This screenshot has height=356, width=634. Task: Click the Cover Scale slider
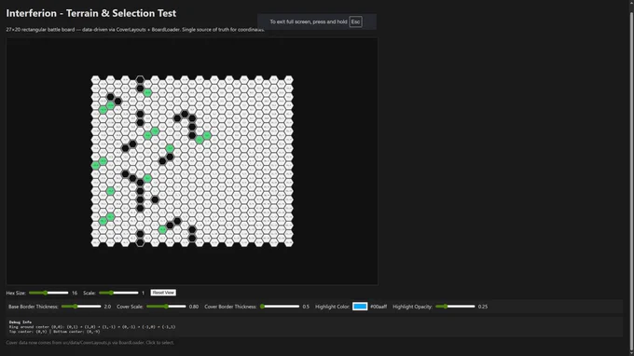[166, 307]
